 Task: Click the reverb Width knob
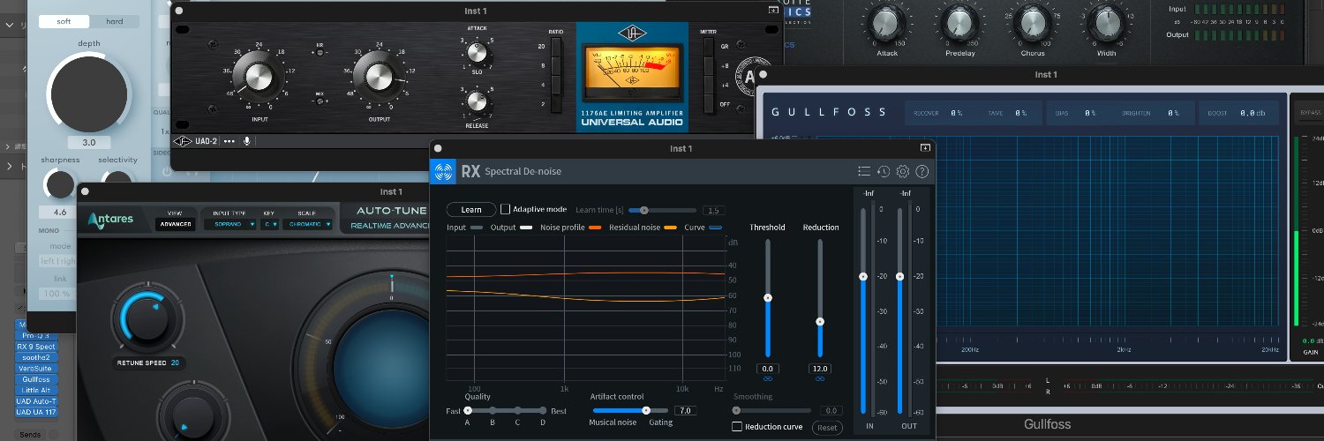pyautogui.click(x=1106, y=23)
